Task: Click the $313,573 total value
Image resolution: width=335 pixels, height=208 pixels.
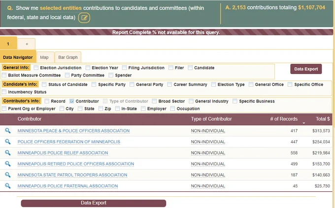Action: pyautogui.click(x=321, y=130)
